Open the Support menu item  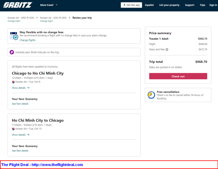[x=189, y=5]
